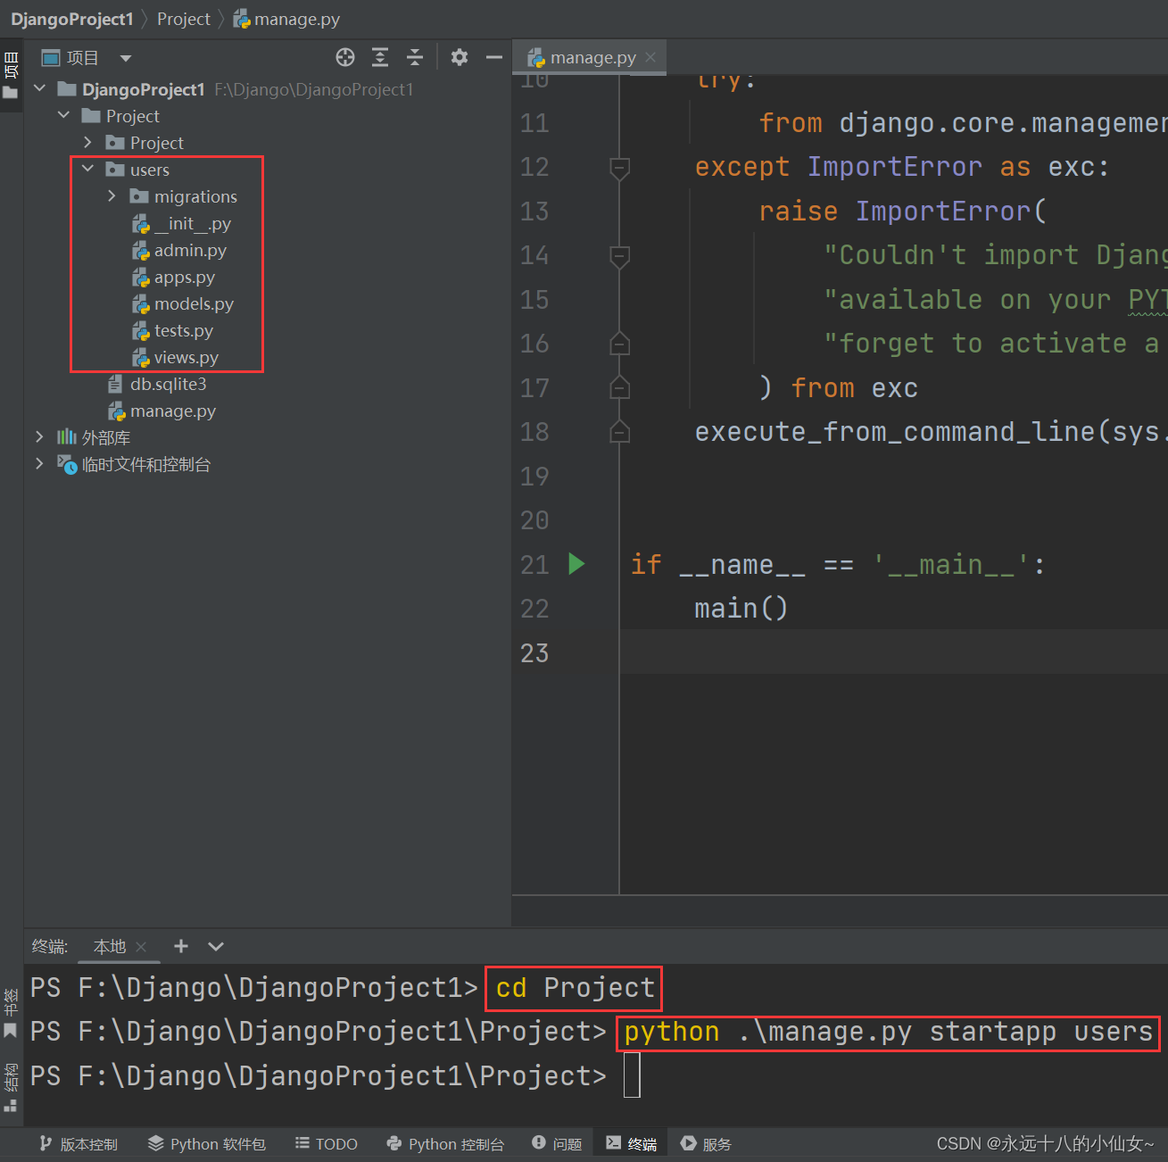Select the 本地 local terminal tab
The width and height of the screenshot is (1168, 1162).
[x=110, y=946]
